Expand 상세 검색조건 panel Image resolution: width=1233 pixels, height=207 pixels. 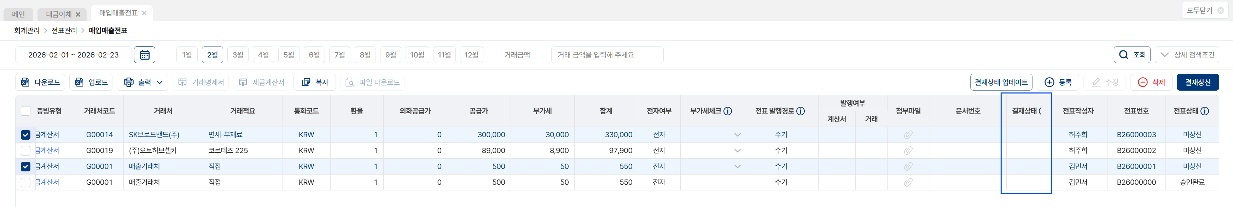point(1187,55)
